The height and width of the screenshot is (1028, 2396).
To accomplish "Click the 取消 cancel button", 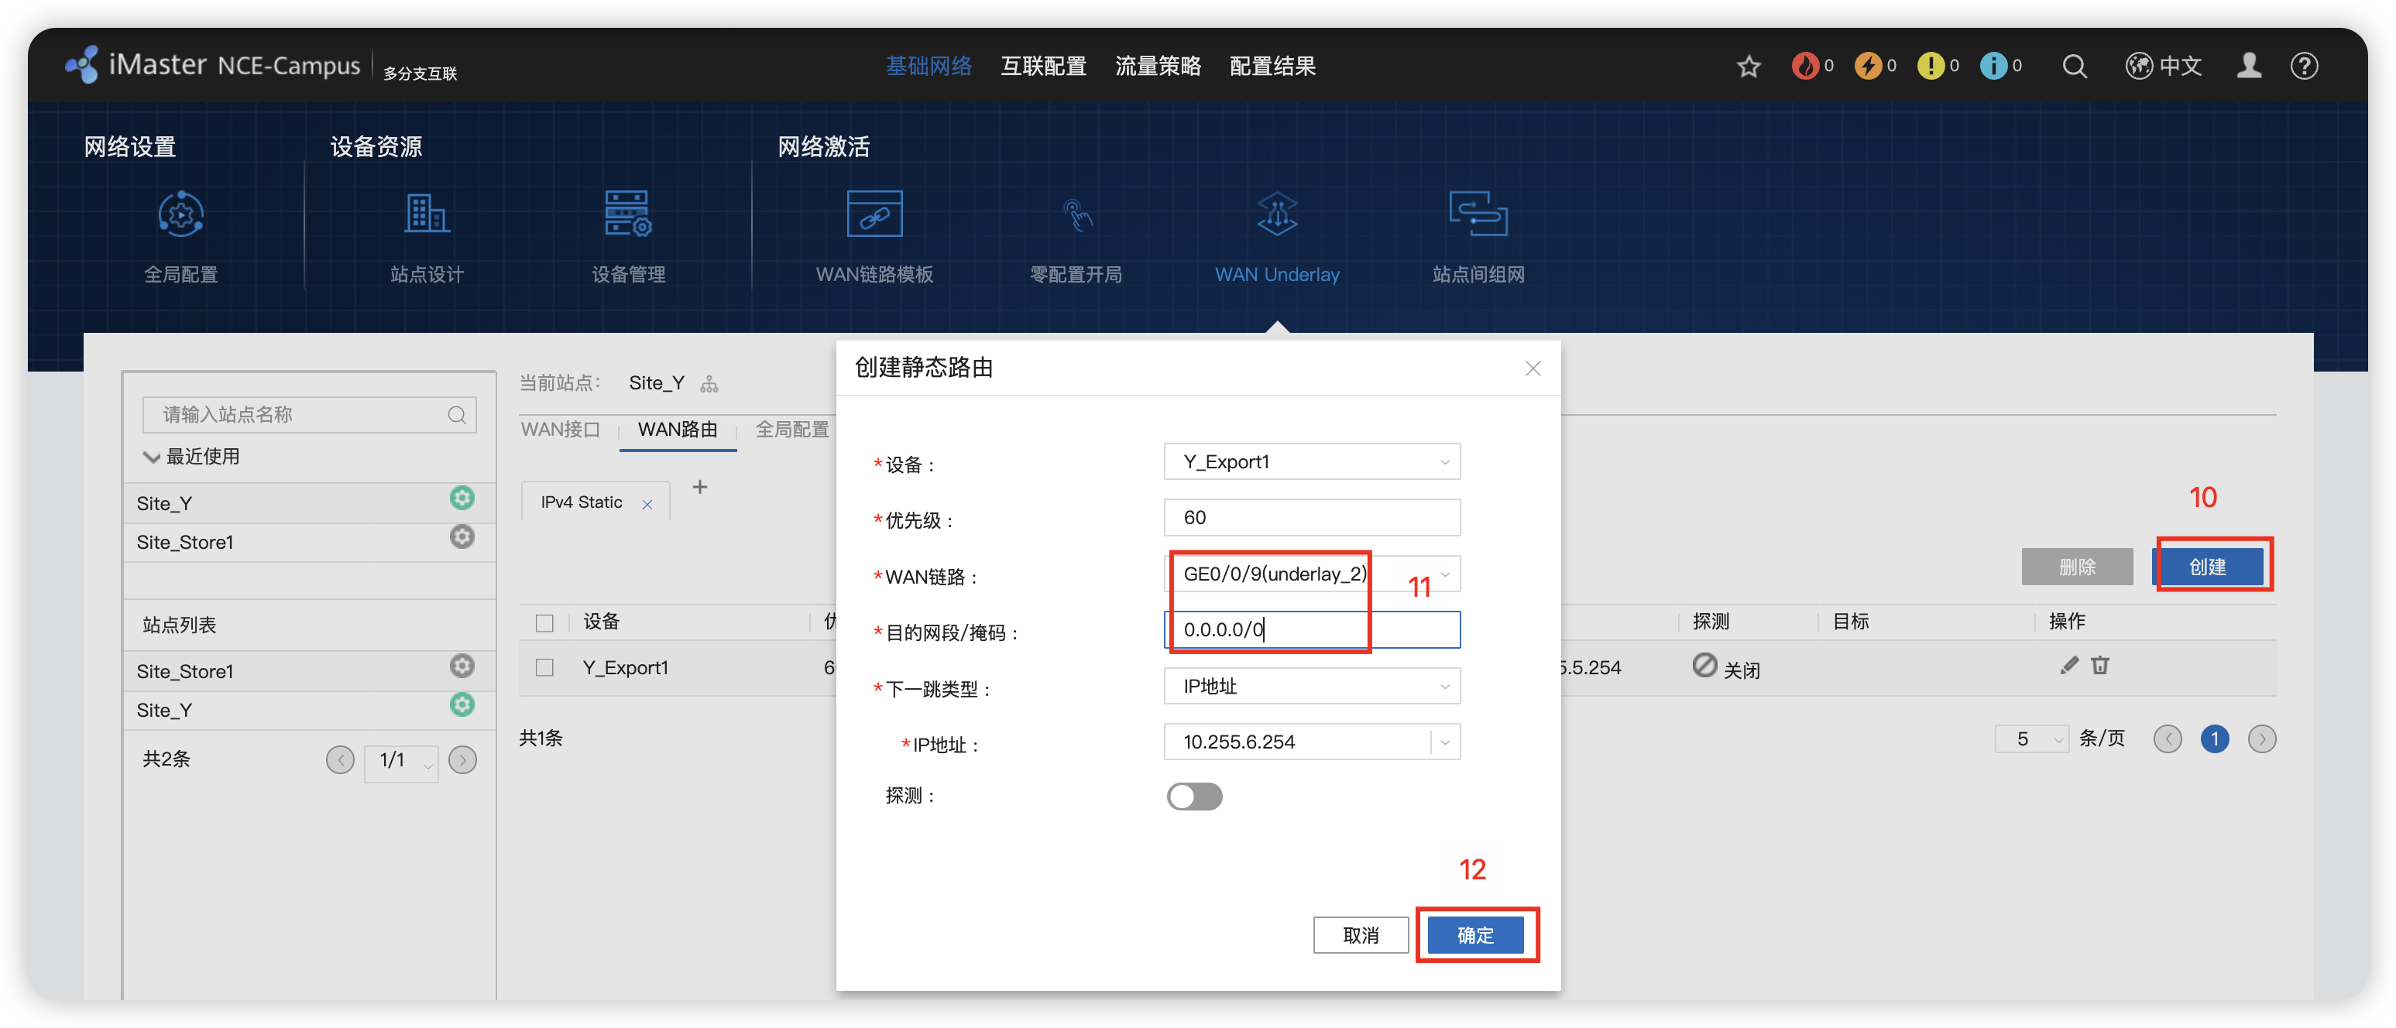I will (1361, 935).
